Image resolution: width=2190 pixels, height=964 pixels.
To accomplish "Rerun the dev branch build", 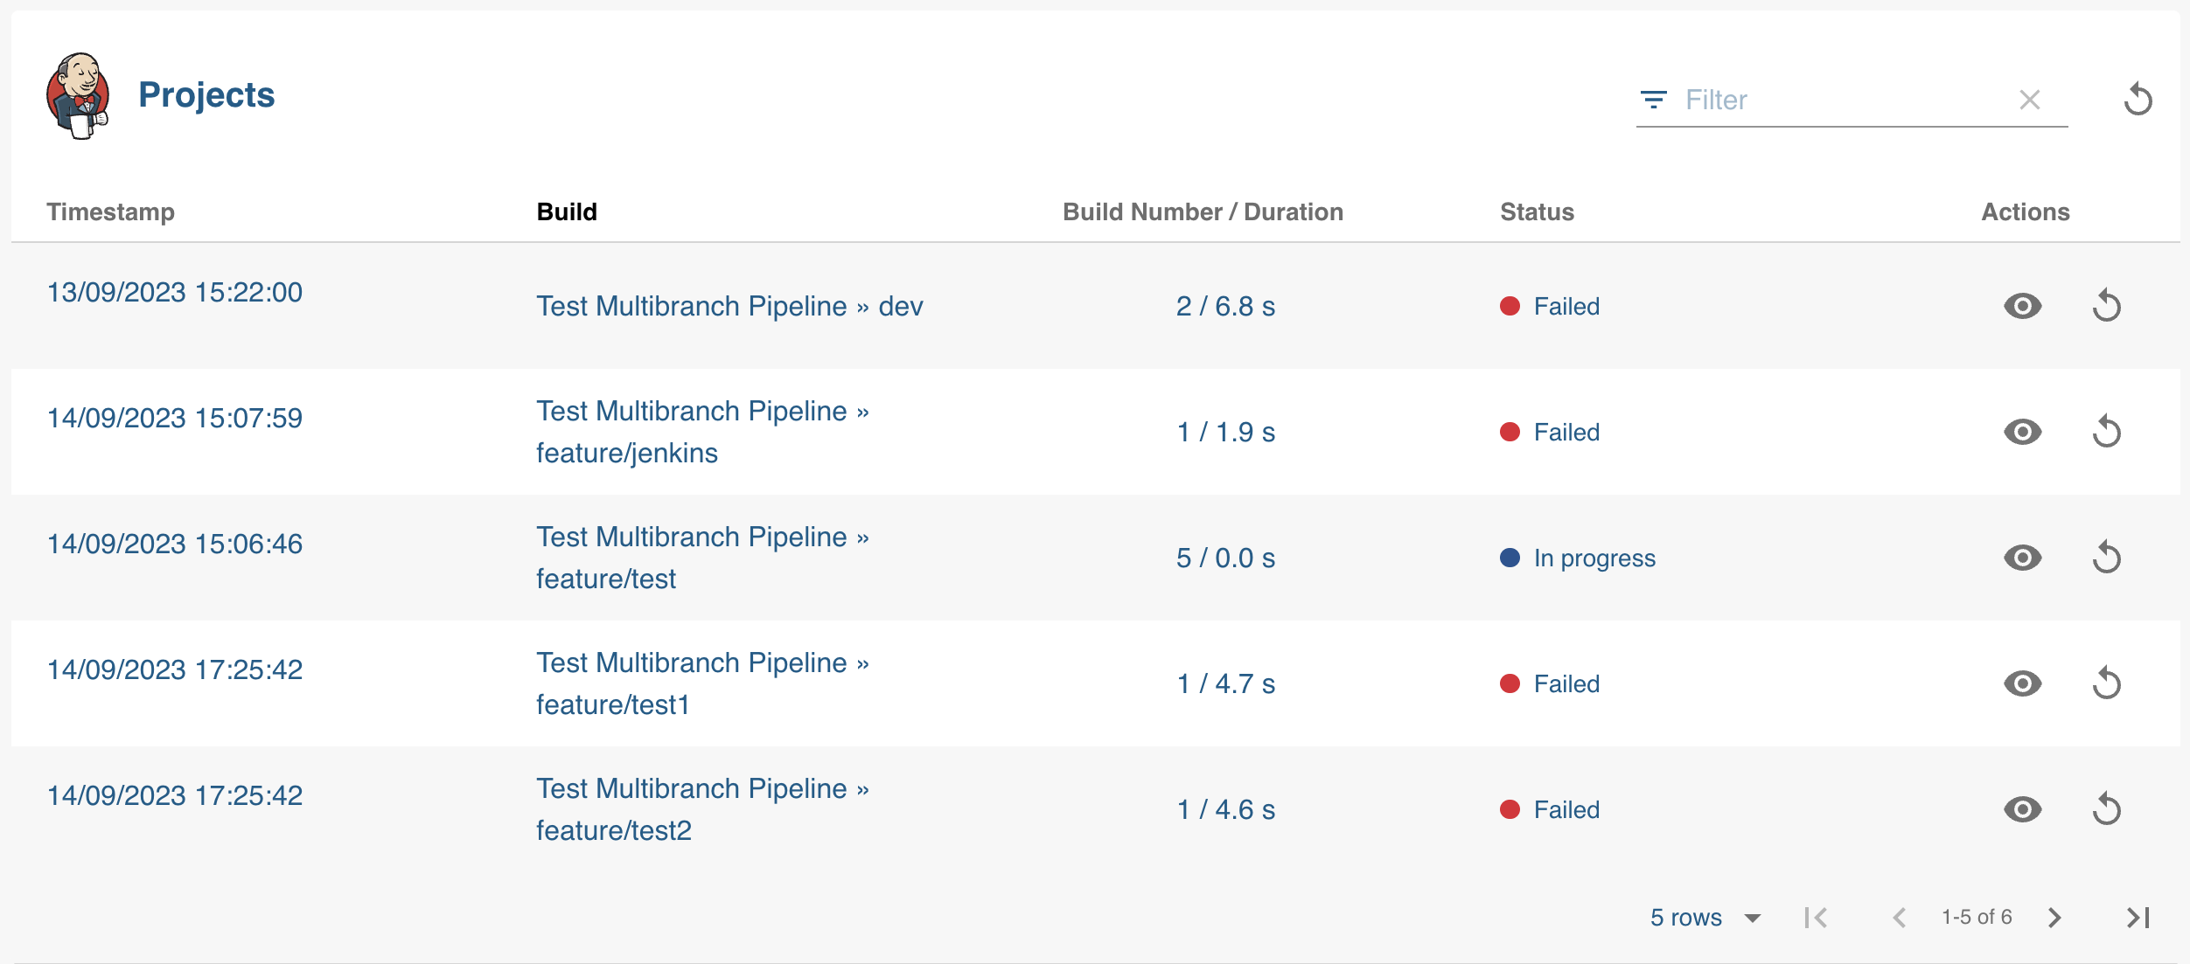I will [x=2106, y=306].
